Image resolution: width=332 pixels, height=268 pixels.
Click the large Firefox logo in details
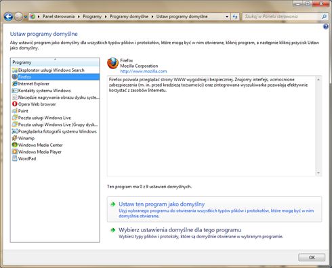tap(112, 64)
